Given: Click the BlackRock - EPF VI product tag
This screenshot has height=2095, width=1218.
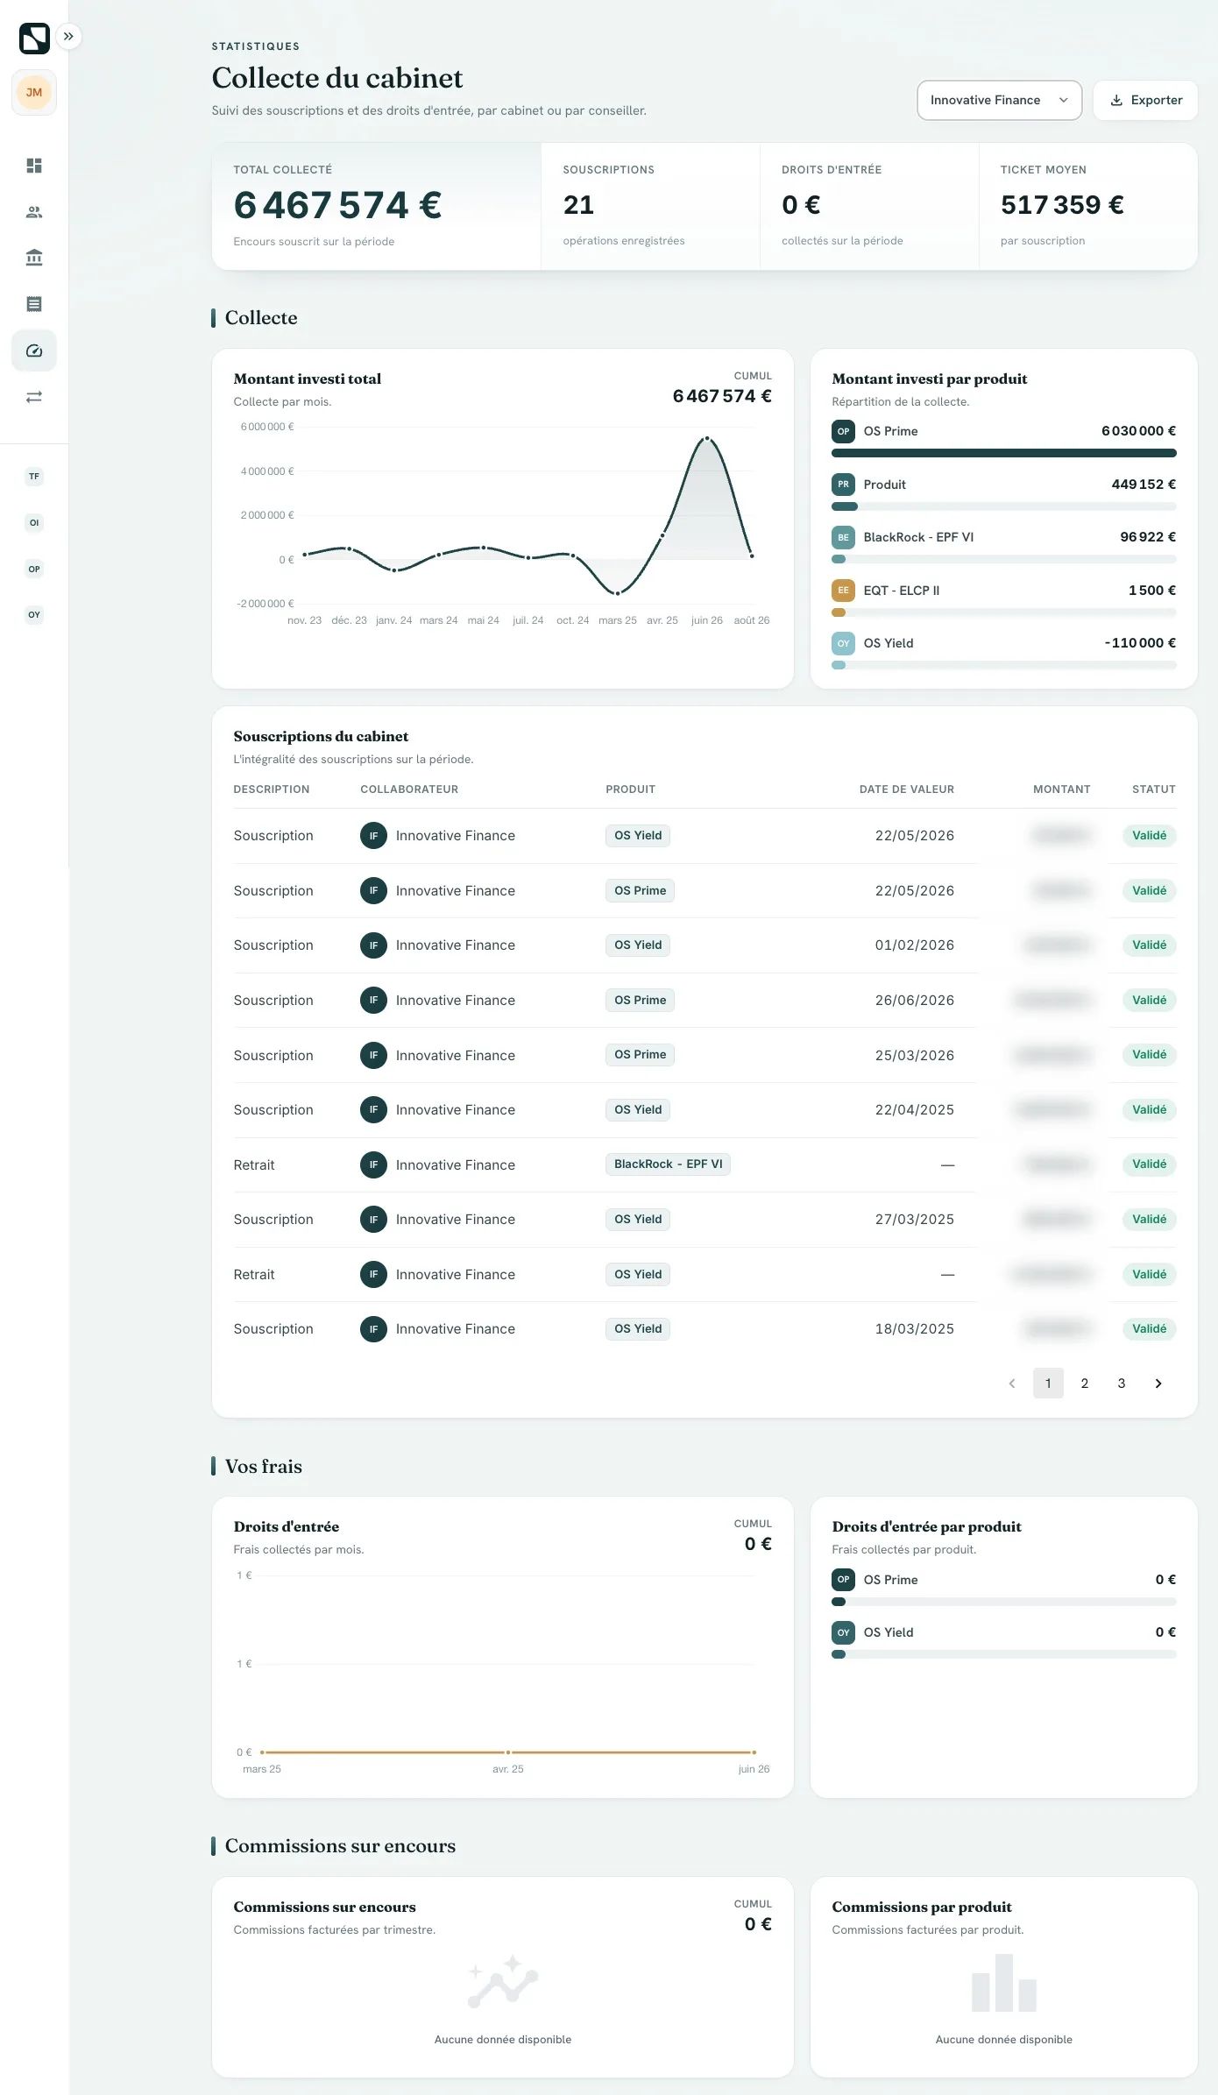Looking at the screenshot, I should coord(668,1164).
